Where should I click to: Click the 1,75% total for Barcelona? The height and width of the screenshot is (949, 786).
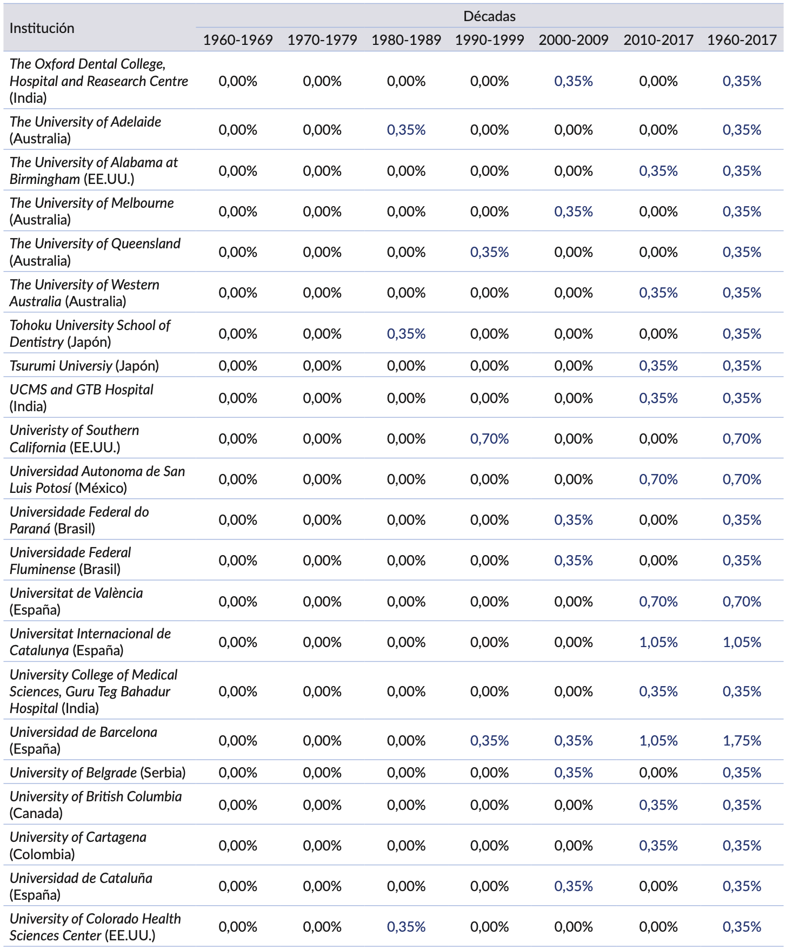point(742,740)
